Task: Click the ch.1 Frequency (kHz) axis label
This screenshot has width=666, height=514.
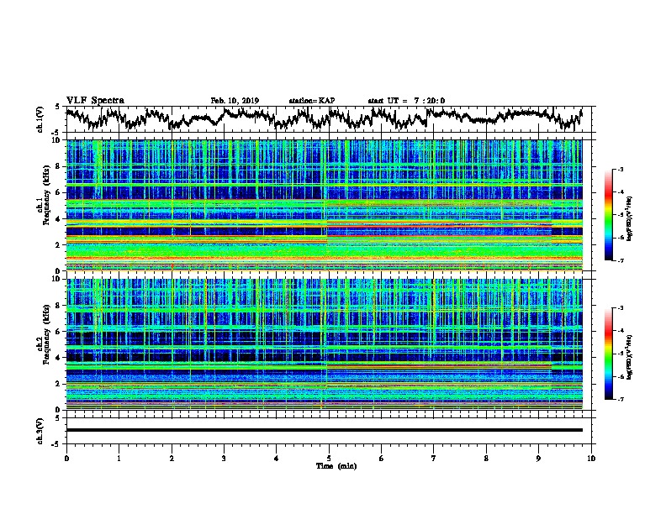Action: [x=44, y=195]
